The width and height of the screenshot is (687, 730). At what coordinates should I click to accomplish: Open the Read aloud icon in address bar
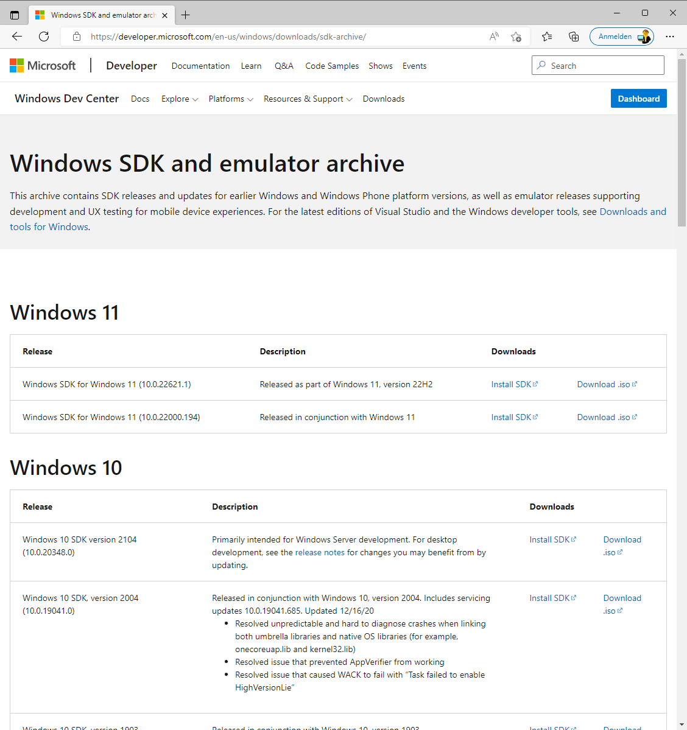tap(494, 37)
